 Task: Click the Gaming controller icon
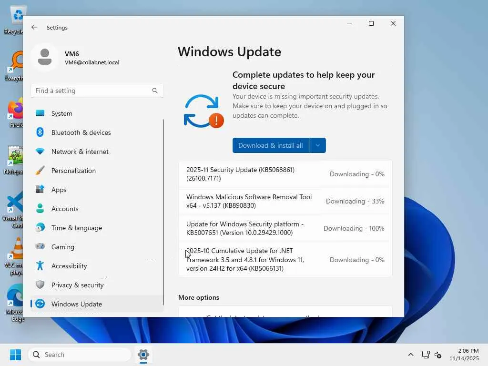click(40, 246)
